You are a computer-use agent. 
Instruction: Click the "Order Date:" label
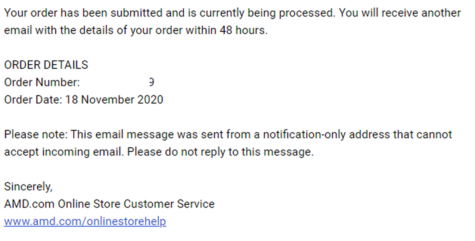tap(33, 100)
